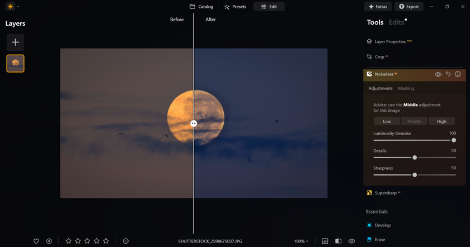Open the Erase tool

pyautogui.click(x=376, y=240)
